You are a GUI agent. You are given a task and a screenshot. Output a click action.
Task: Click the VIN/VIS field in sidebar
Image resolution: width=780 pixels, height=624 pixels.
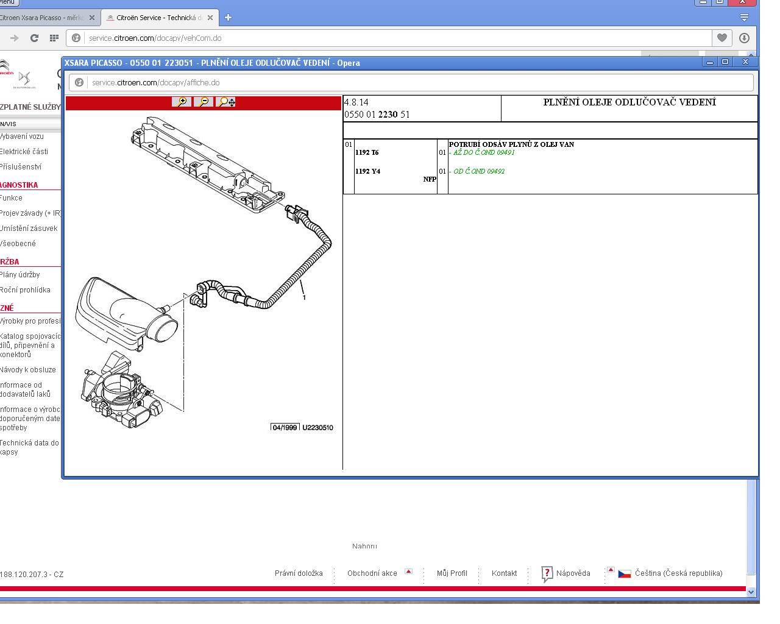[30, 124]
